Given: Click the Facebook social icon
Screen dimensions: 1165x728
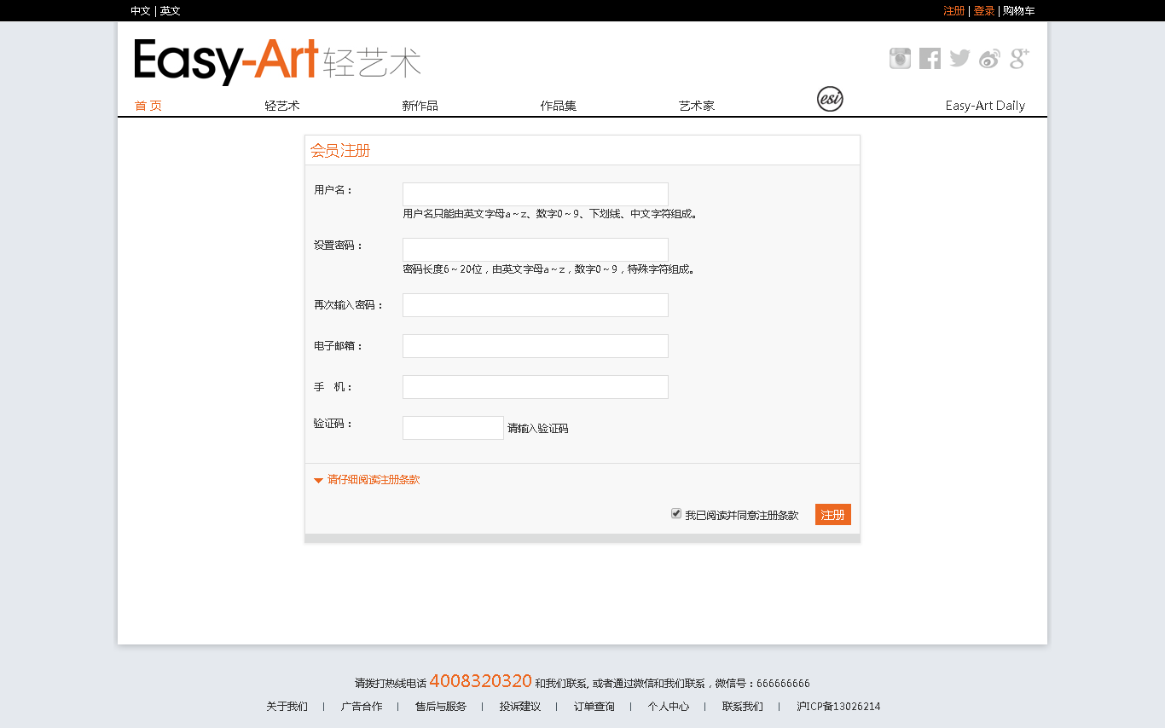Looking at the screenshot, I should click(x=930, y=59).
